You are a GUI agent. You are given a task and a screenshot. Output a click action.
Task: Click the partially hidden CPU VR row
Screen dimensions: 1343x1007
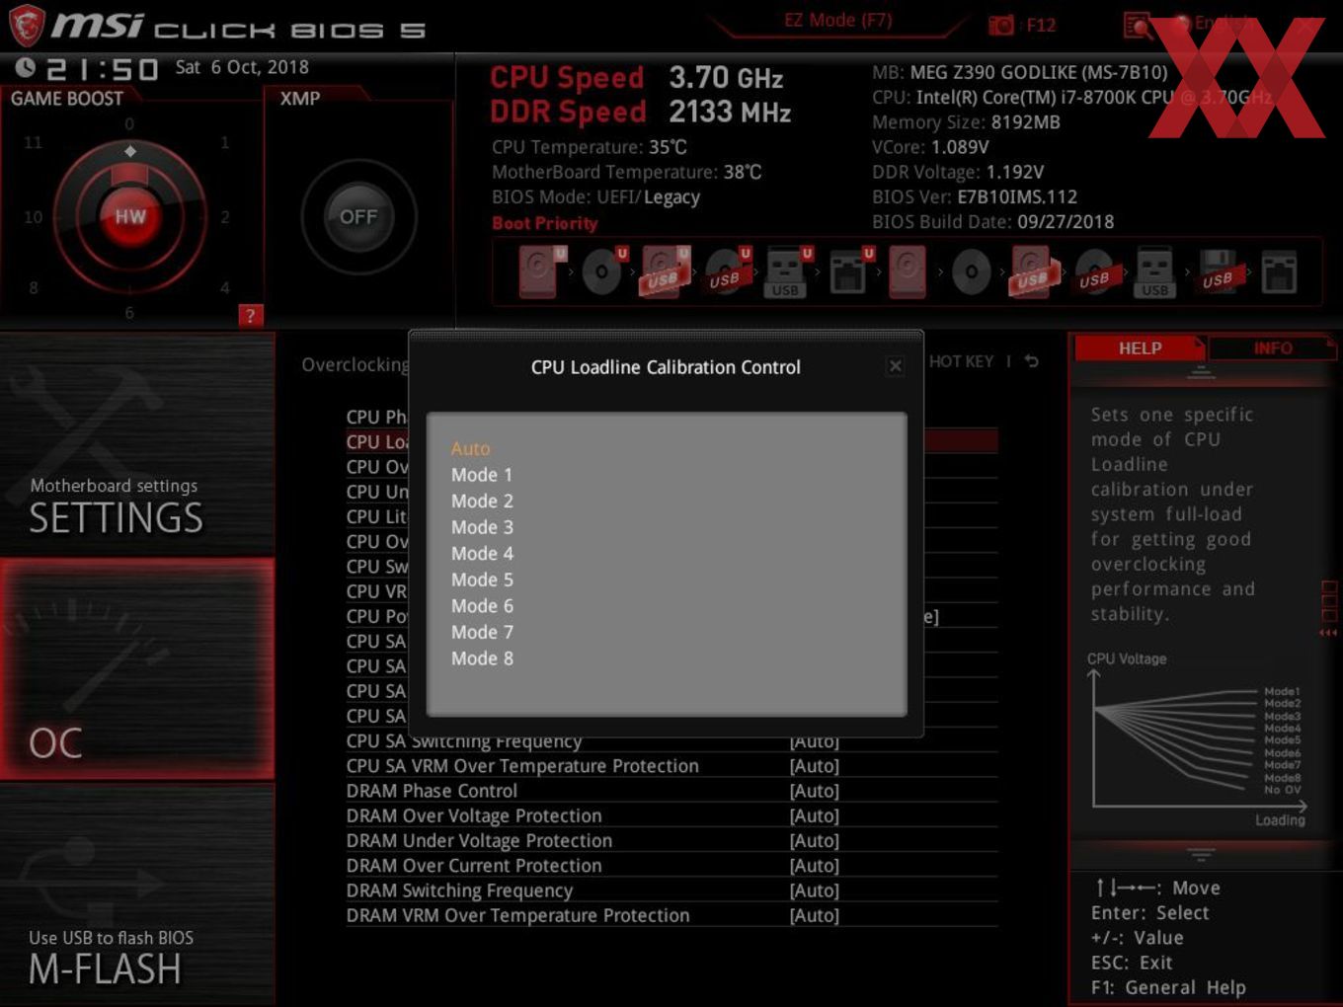(x=376, y=591)
